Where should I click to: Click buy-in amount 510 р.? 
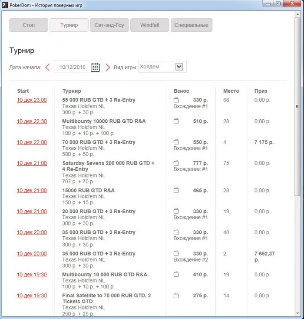pyautogui.click(x=201, y=121)
